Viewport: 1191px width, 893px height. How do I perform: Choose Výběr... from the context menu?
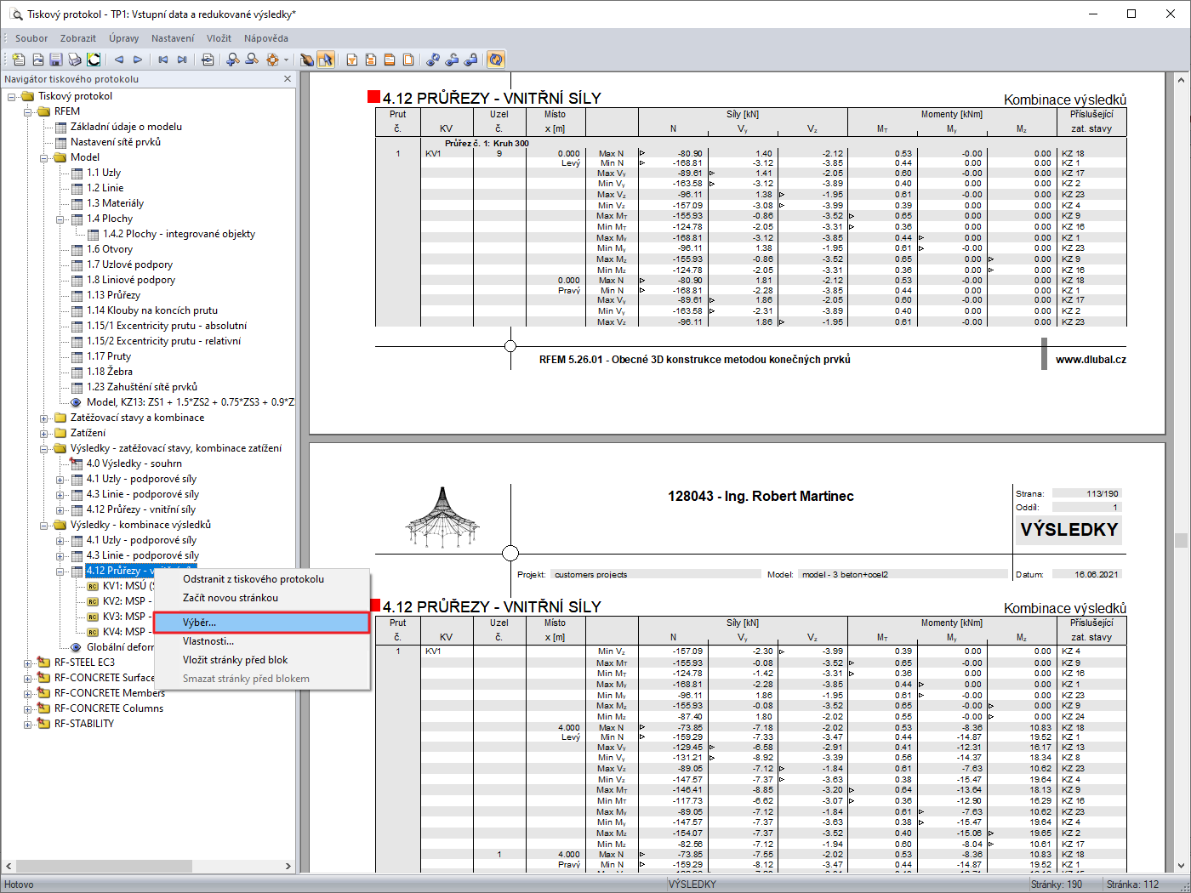click(x=262, y=623)
